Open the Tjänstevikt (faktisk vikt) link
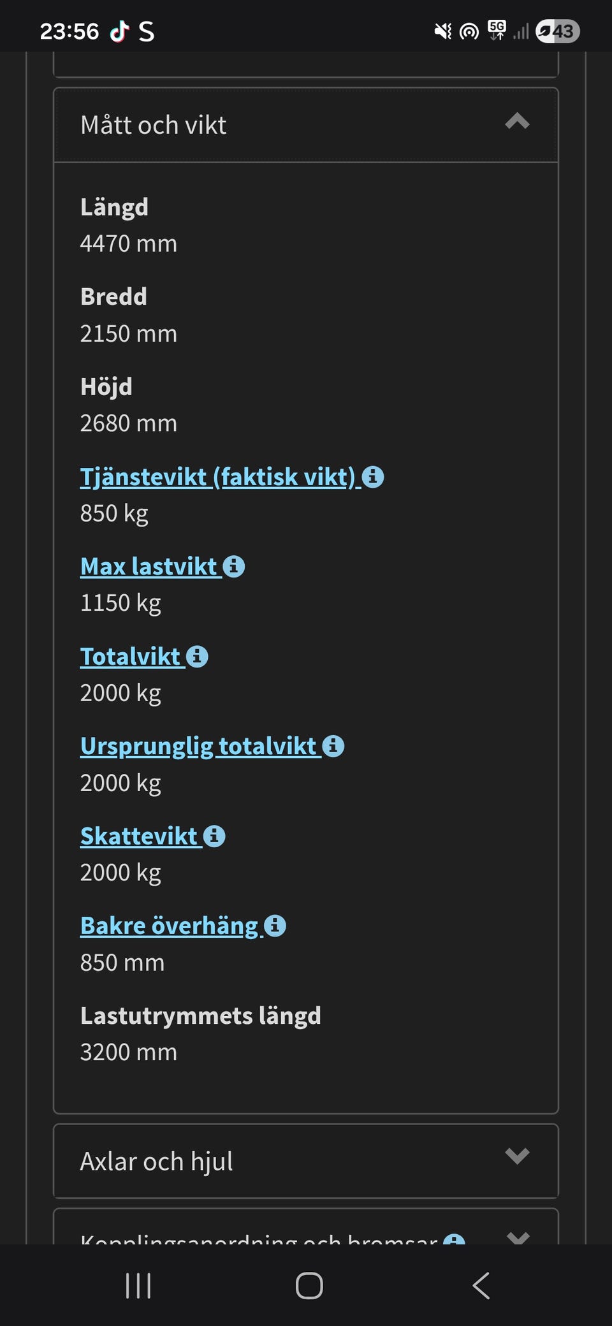The width and height of the screenshot is (612, 1326). click(x=217, y=477)
